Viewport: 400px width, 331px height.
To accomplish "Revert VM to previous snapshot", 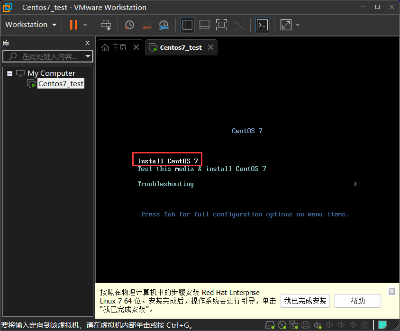I will click(x=146, y=25).
